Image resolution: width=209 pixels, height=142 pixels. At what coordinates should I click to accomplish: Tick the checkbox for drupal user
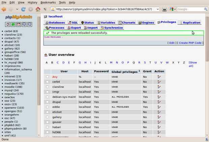tap(47, 102)
